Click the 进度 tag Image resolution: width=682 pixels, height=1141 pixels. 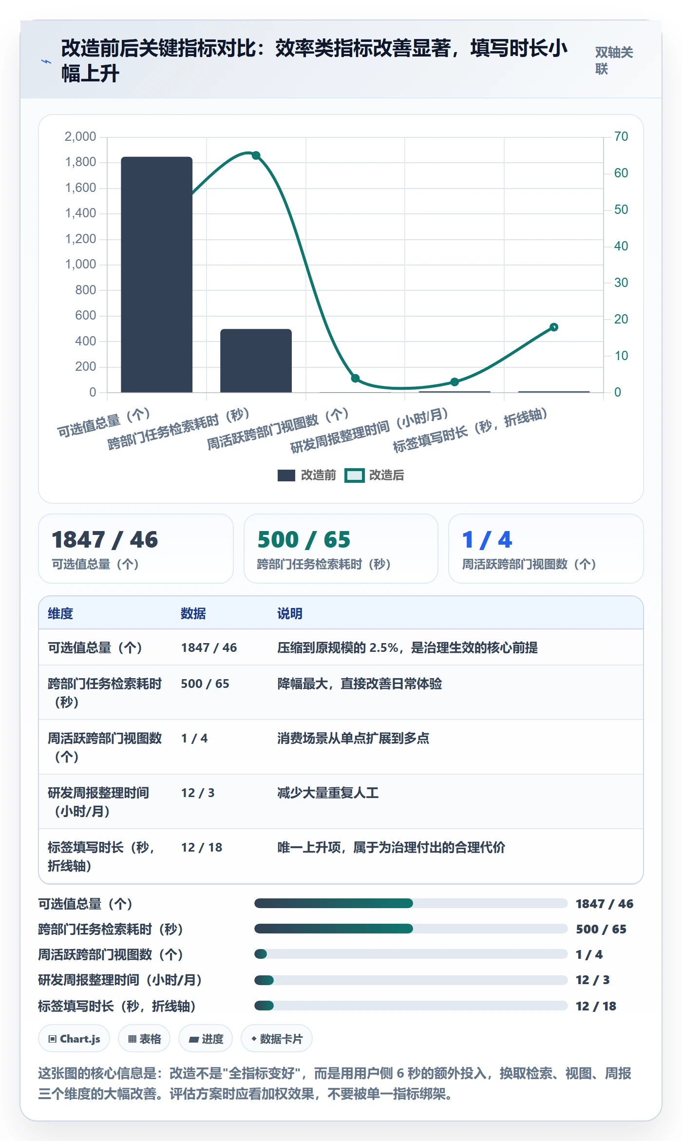(206, 1039)
